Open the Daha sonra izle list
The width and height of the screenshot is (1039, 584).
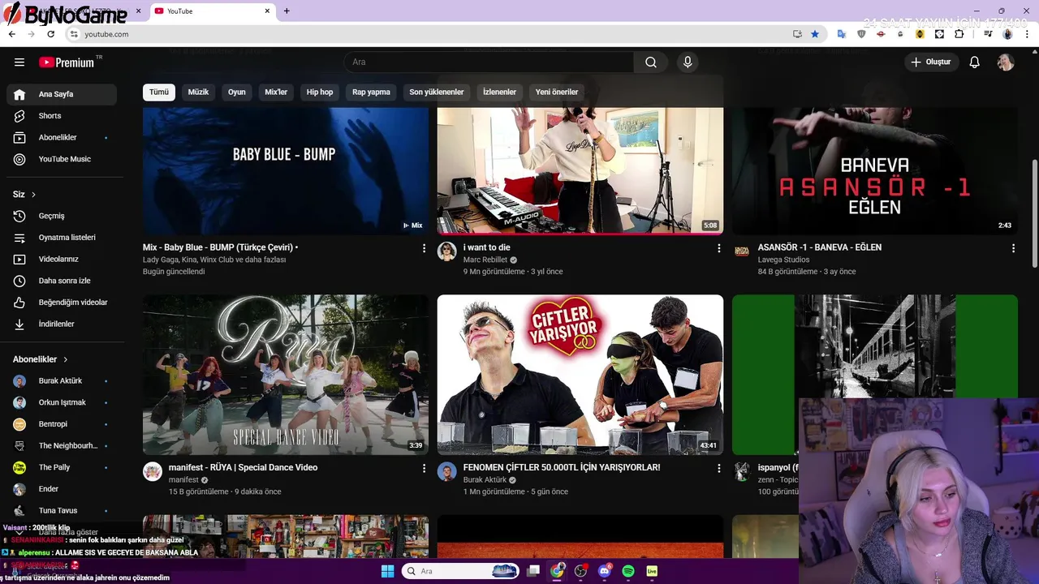pyautogui.click(x=62, y=281)
